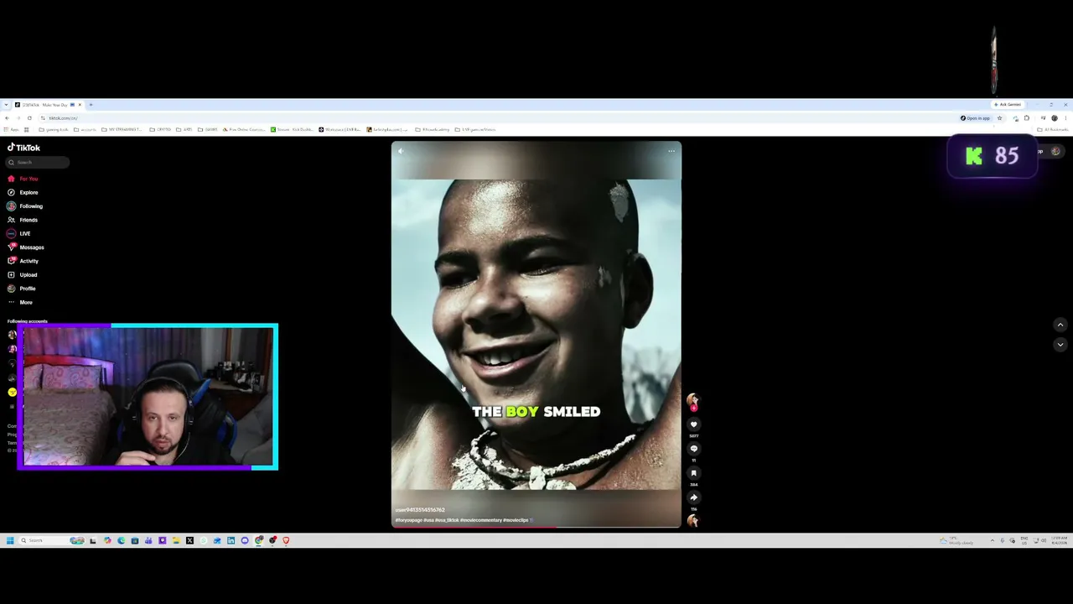Open the user941351451762 profile link
Image resolution: width=1073 pixels, height=604 pixels.
click(420, 510)
